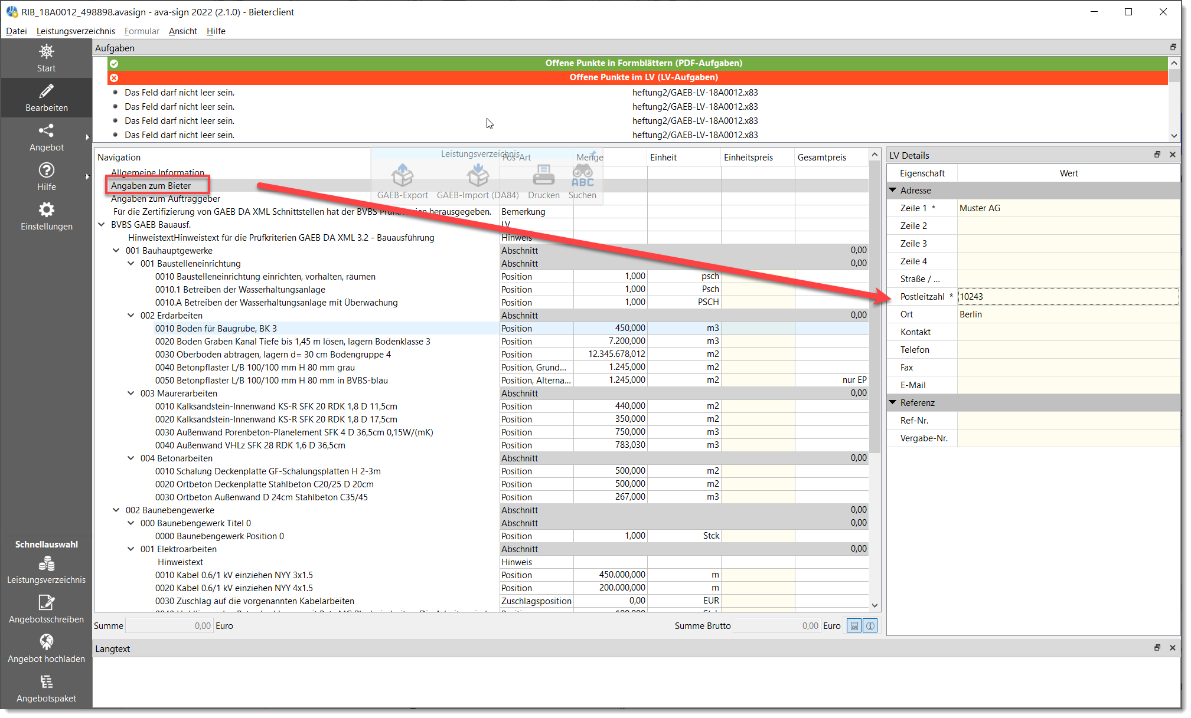Click GAEB-Import (DA84) toolbar icon
1191x718 pixels.
(x=478, y=175)
